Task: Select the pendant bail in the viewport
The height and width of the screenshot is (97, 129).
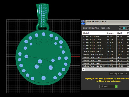Action: coord(43,15)
